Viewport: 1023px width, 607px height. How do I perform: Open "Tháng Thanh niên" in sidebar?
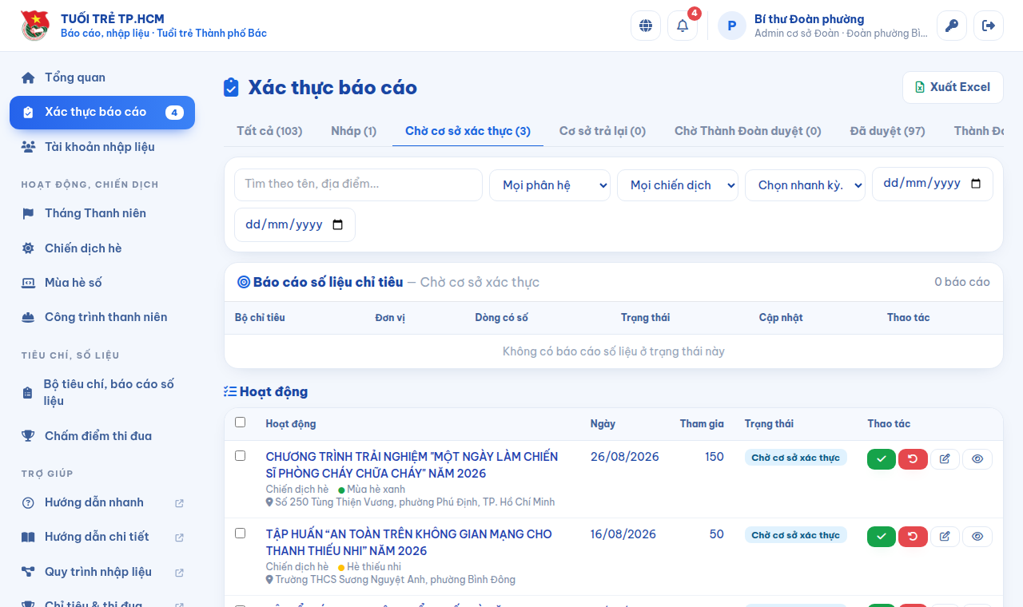[x=102, y=213]
